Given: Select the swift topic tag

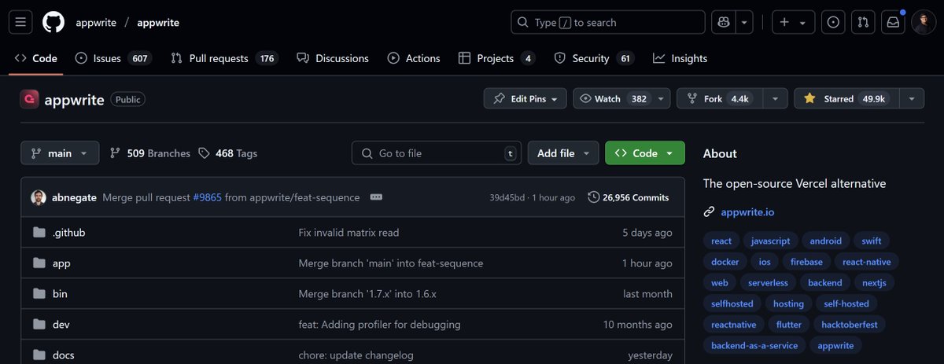Looking at the screenshot, I should (871, 241).
